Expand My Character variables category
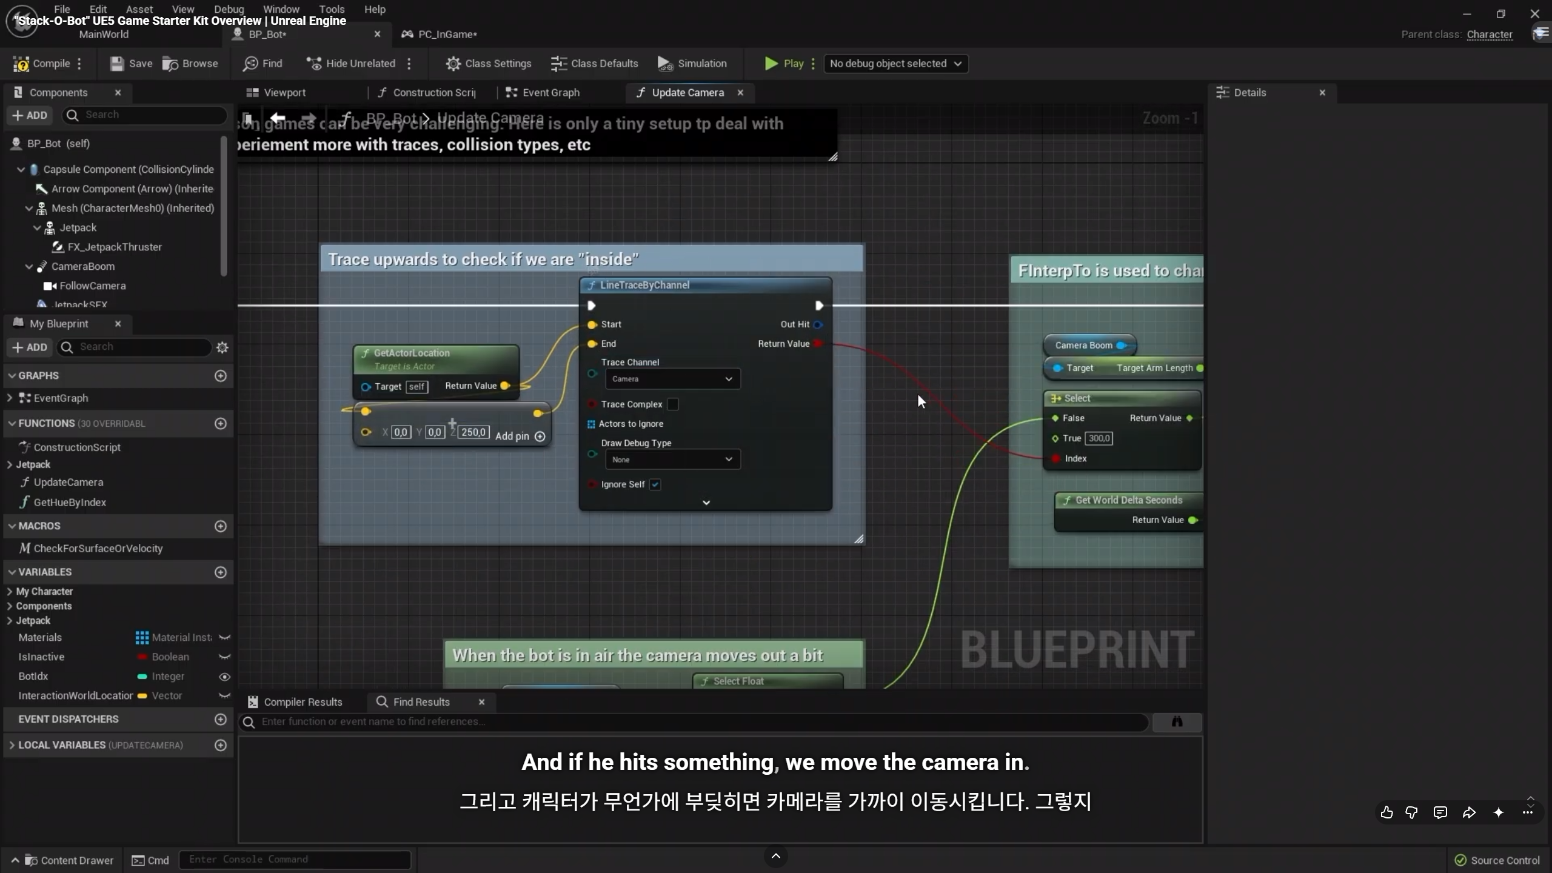The width and height of the screenshot is (1552, 873). click(10, 592)
